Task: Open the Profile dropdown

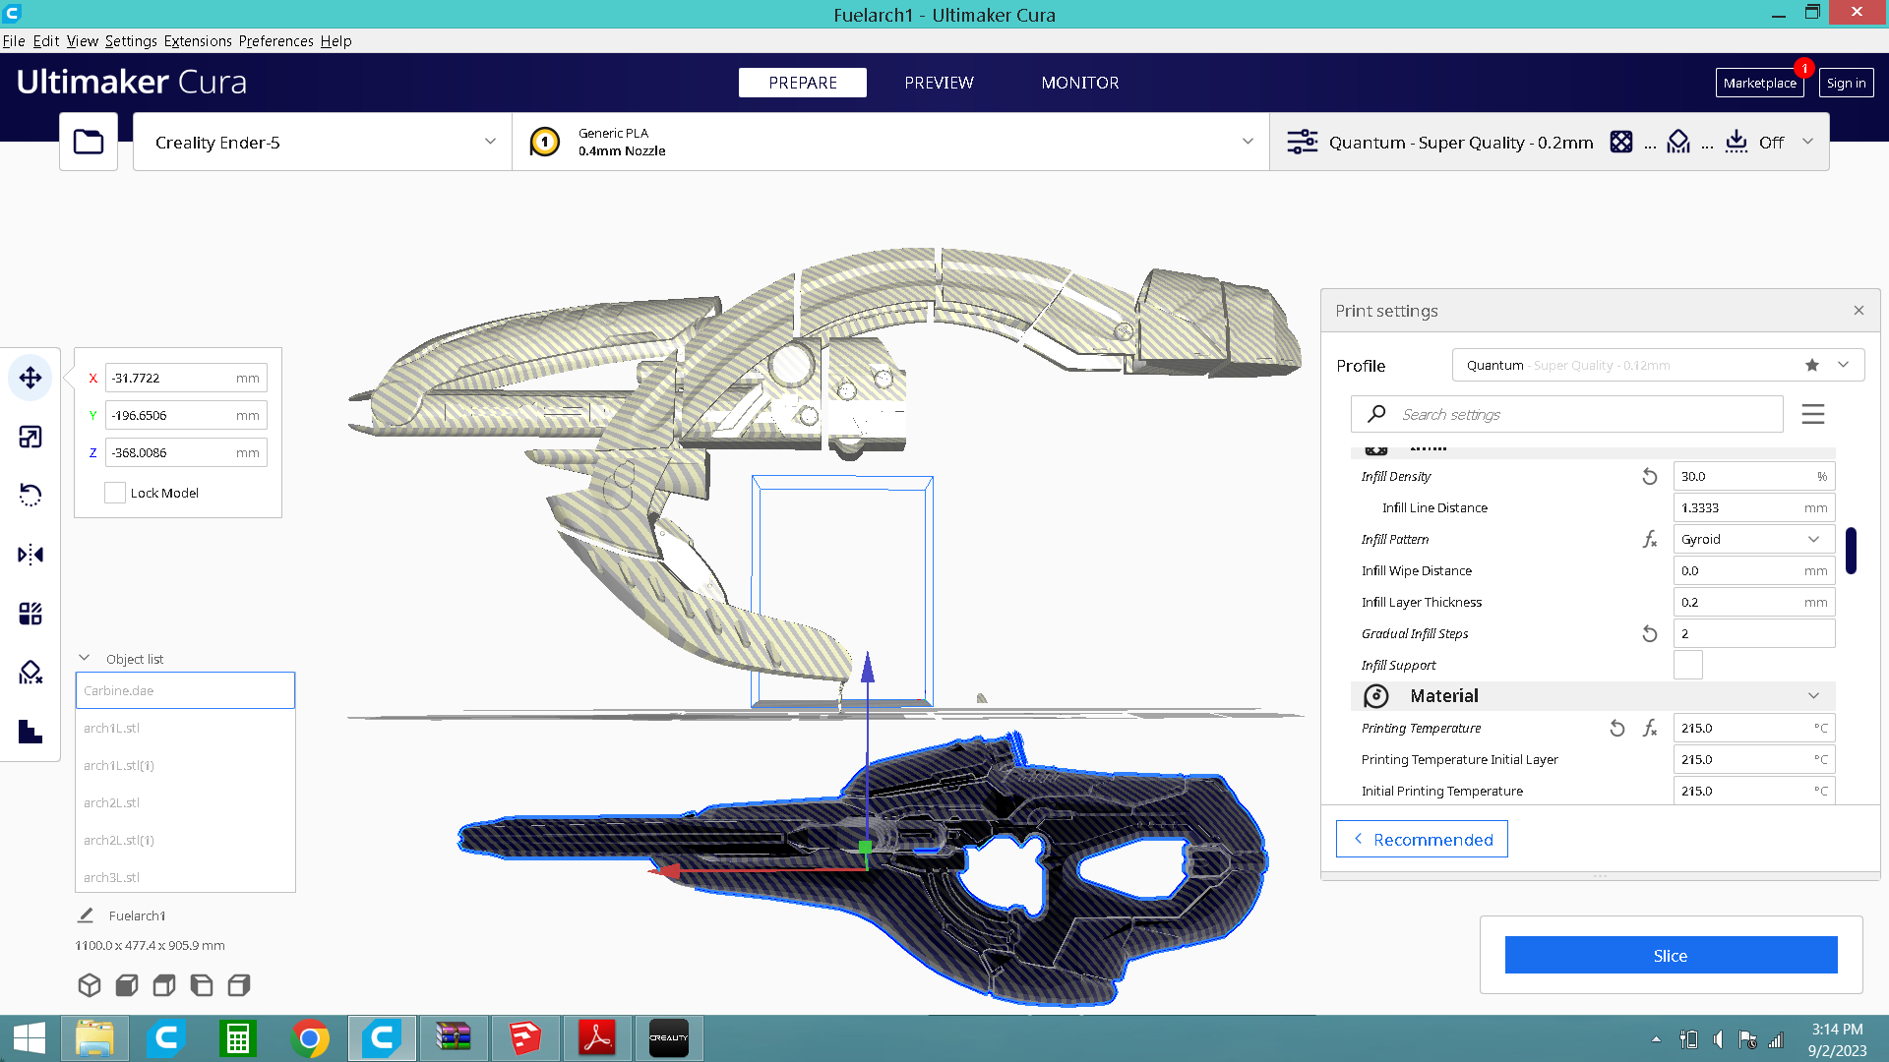Action: [x=1658, y=365]
